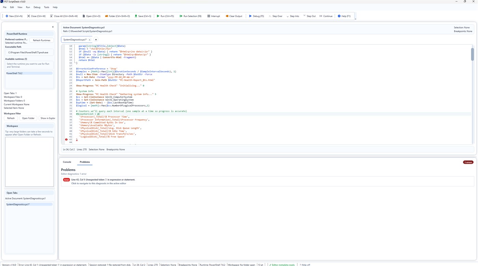478x266 pixels.
Task: Open the Debug menu
Action: pyautogui.click(x=37, y=7)
